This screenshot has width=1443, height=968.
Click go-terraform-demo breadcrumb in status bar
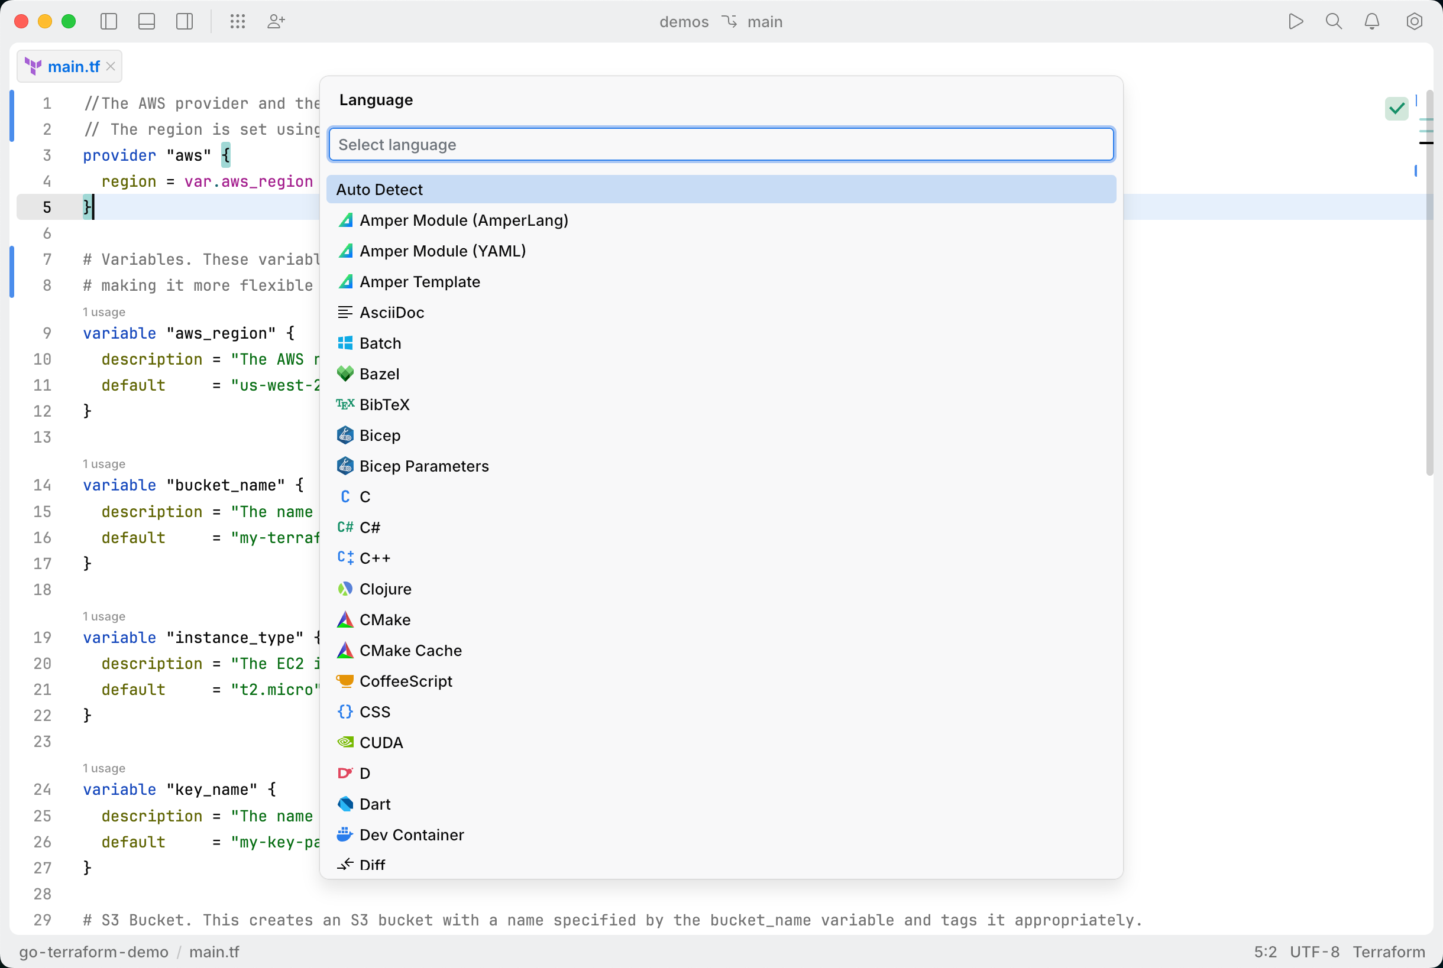93,952
